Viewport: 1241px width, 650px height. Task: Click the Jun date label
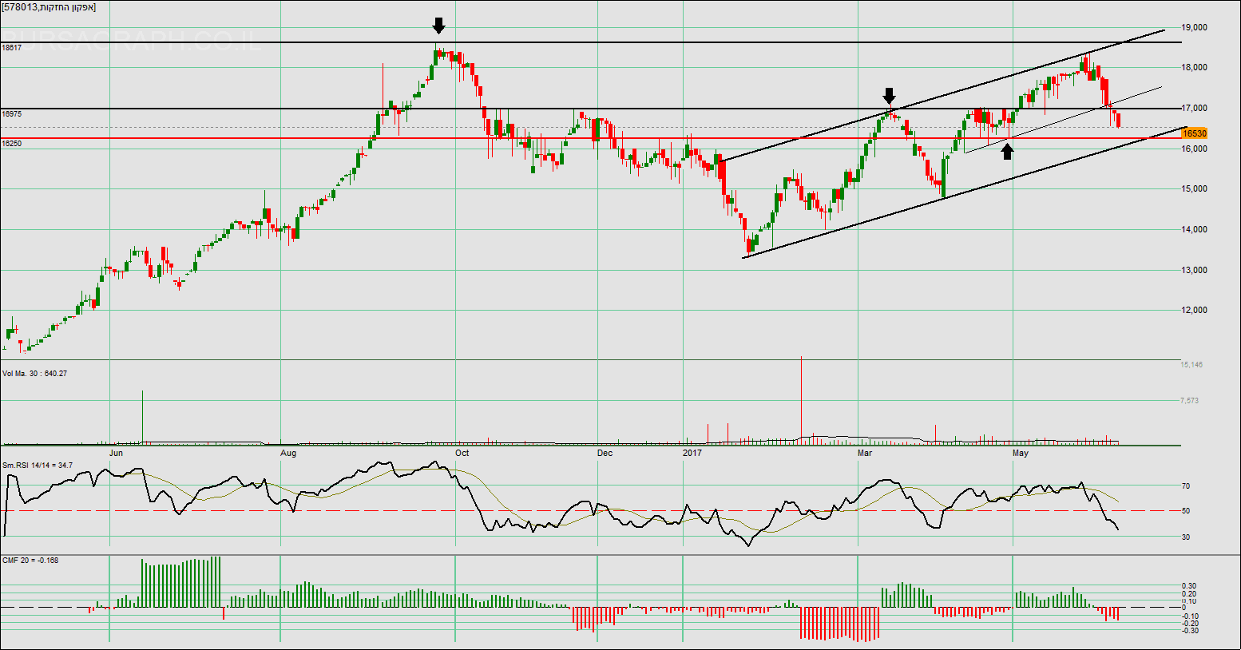[x=117, y=453]
